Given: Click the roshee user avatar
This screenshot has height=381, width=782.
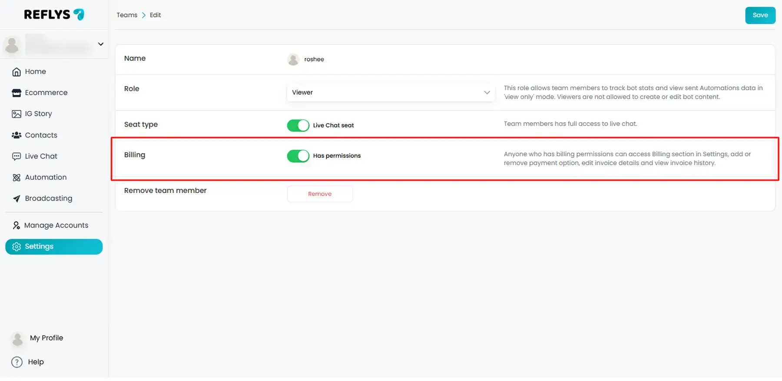Looking at the screenshot, I should pyautogui.click(x=293, y=59).
